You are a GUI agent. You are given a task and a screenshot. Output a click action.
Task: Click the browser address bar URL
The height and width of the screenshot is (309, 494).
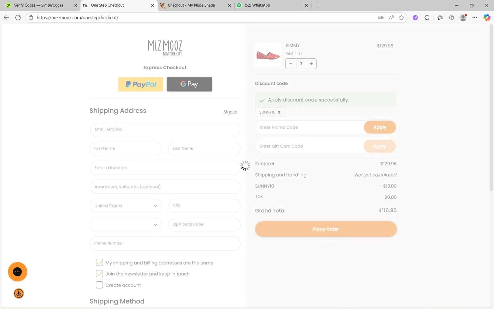pyautogui.click(x=77, y=17)
